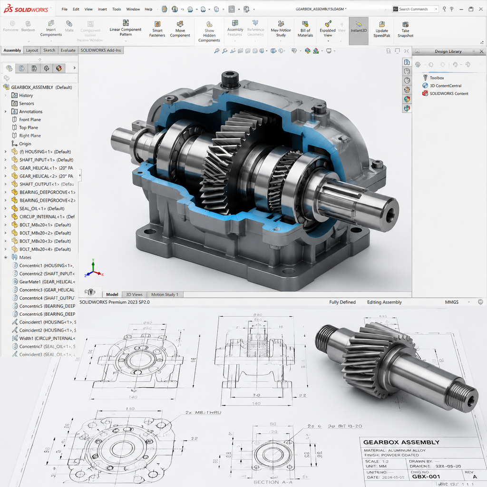The height and width of the screenshot is (487, 487).
Task: Click the Zoom to Fit icon in view toolbar
Action: coord(217,50)
